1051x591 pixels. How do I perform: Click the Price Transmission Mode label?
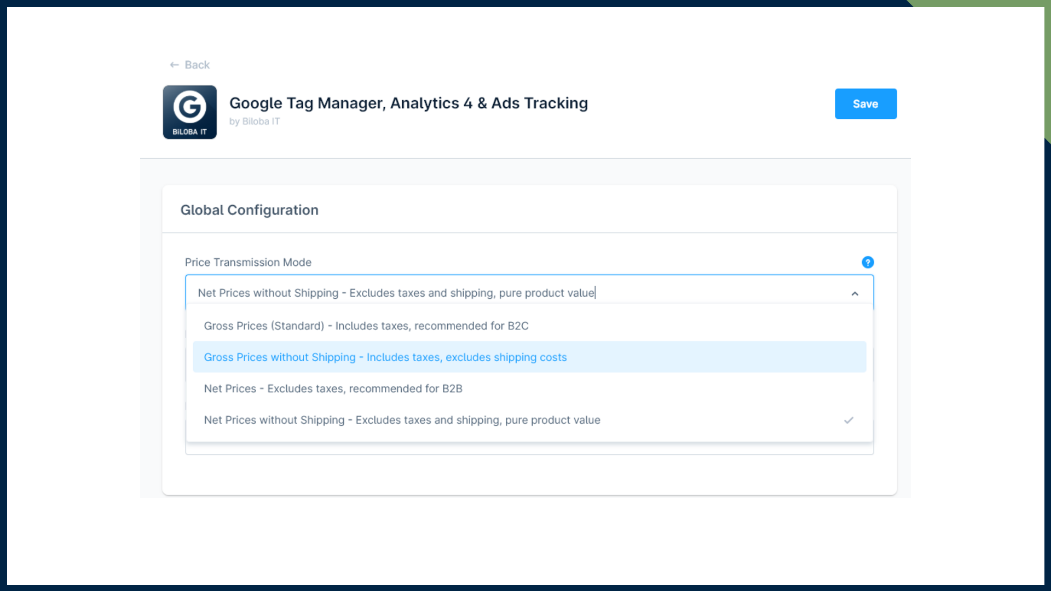click(x=248, y=263)
